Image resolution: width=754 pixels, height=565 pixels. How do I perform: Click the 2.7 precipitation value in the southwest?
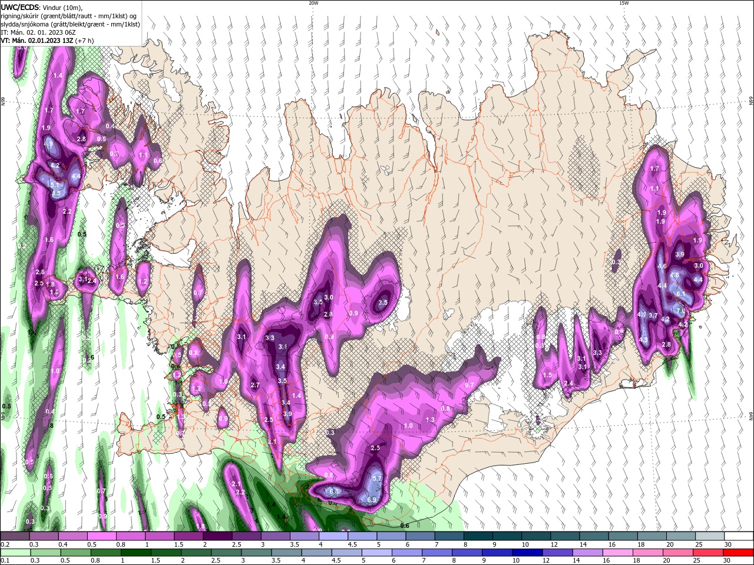[x=255, y=385]
